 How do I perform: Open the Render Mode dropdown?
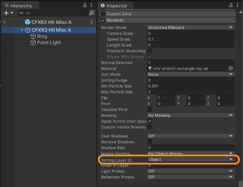point(190,27)
